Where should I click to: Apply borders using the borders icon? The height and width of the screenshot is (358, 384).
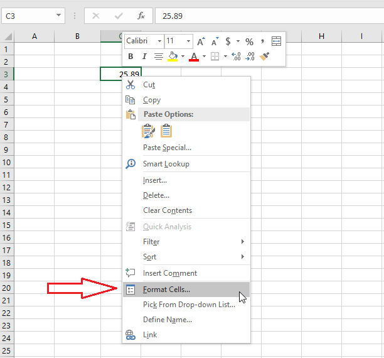pyautogui.click(x=215, y=57)
